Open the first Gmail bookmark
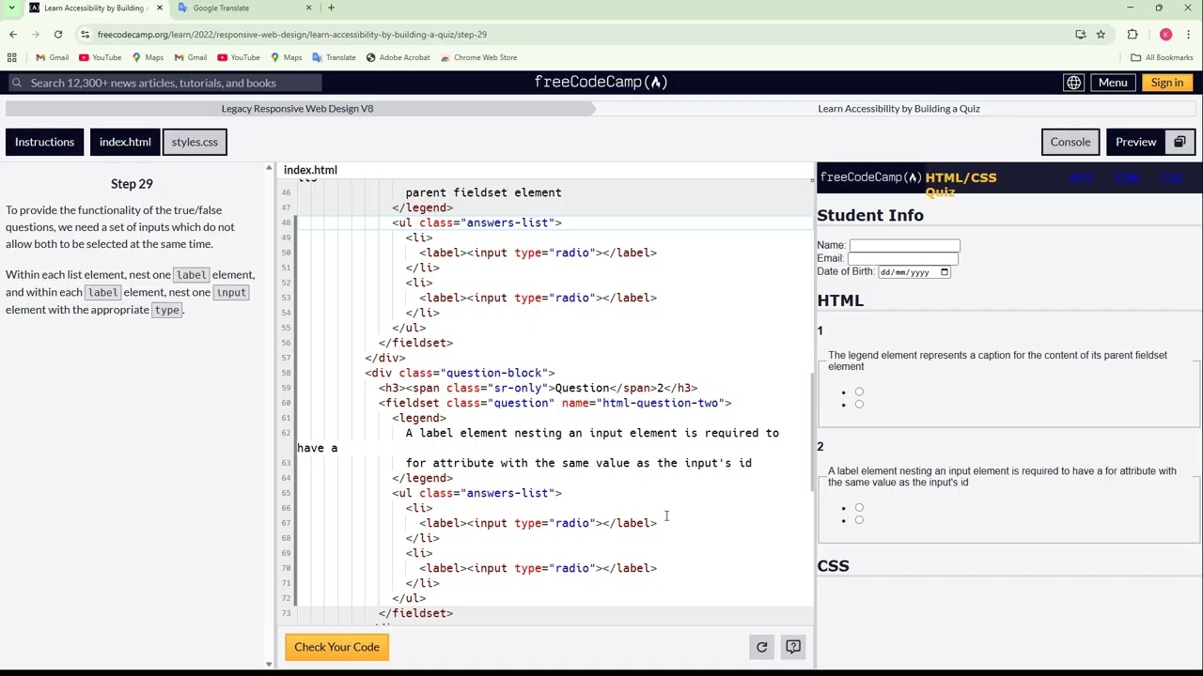The image size is (1203, 676). point(52,57)
